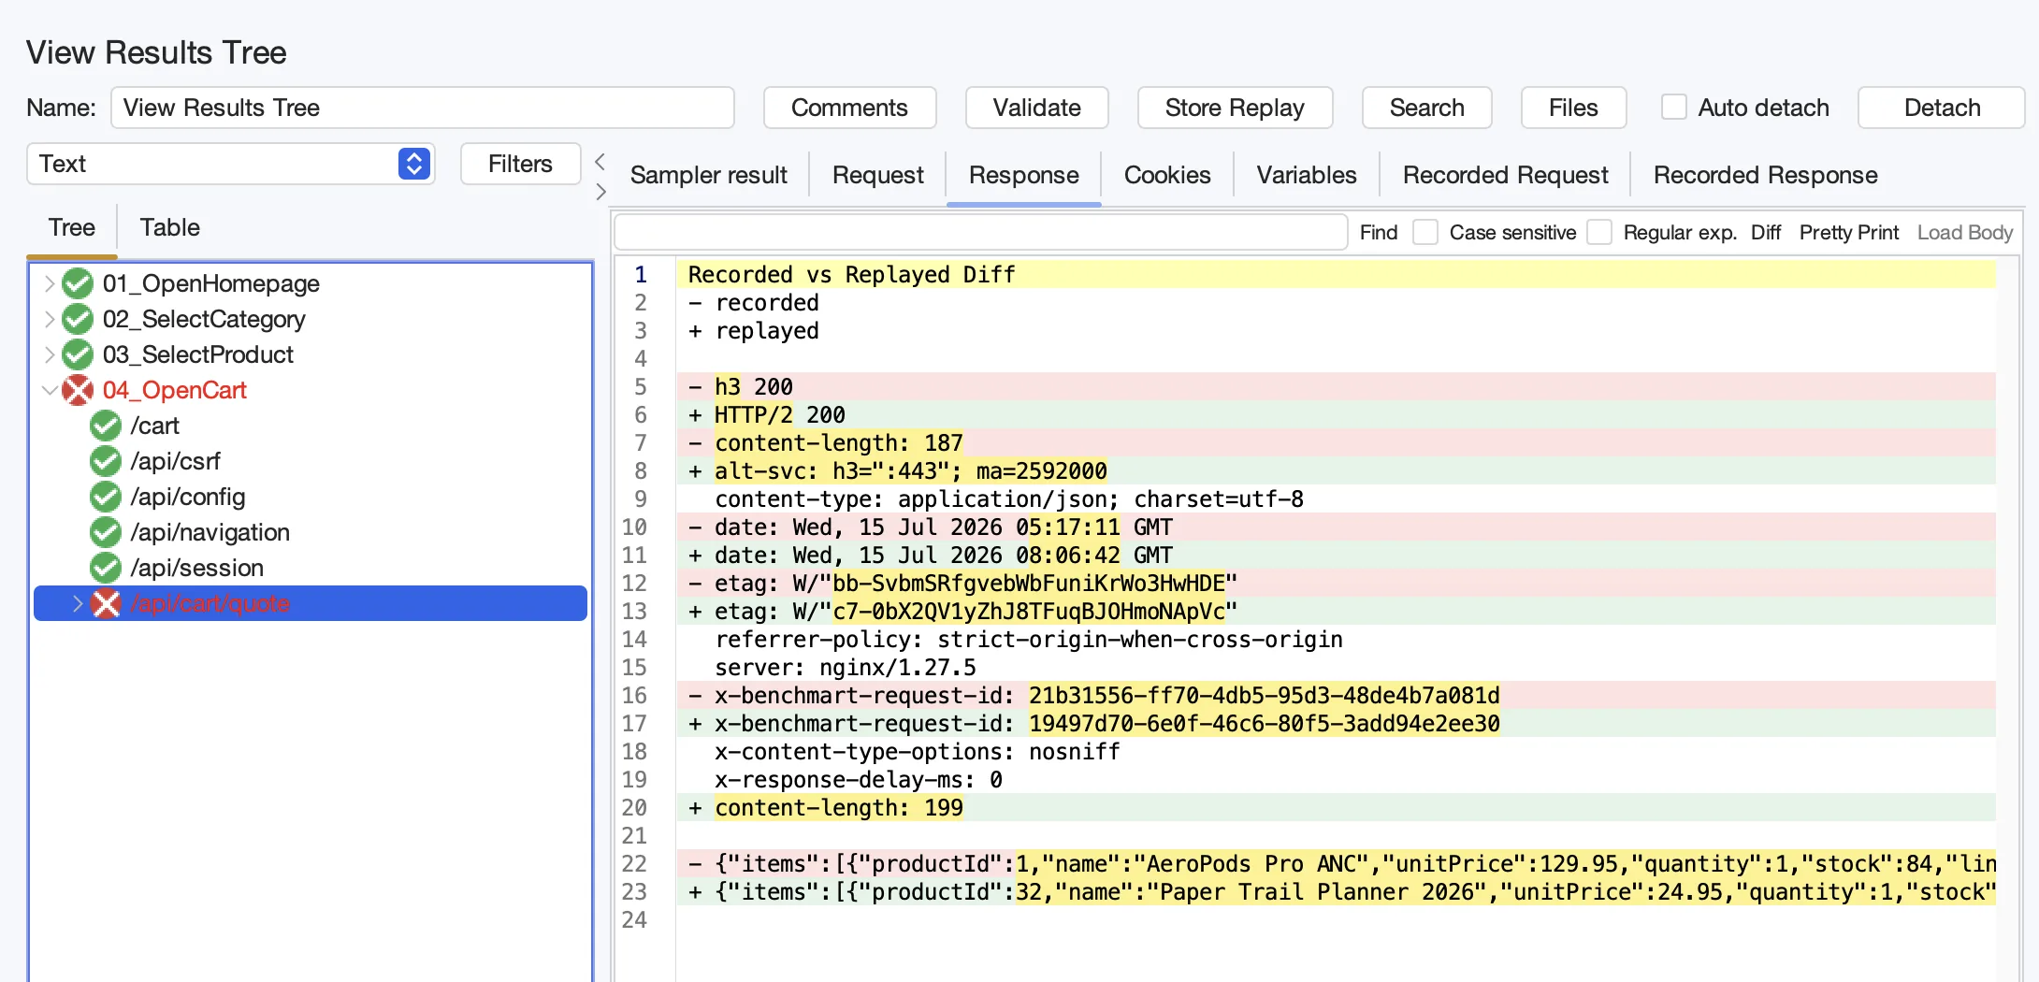Expand the left panel with the right arrow
This screenshot has height=982, width=2039.
pyautogui.click(x=600, y=192)
